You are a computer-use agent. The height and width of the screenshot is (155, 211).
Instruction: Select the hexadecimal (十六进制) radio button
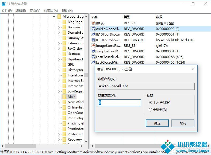[150, 103]
